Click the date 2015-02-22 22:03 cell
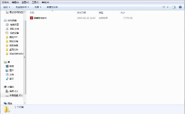 click(86, 18)
